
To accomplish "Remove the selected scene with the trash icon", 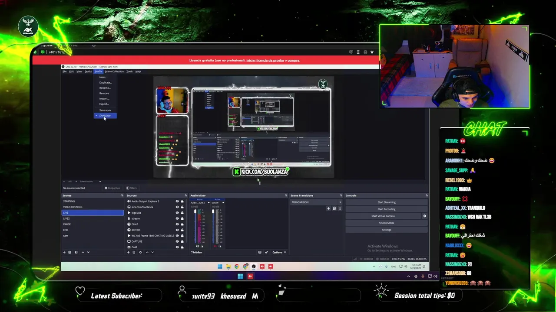I will click(69, 252).
